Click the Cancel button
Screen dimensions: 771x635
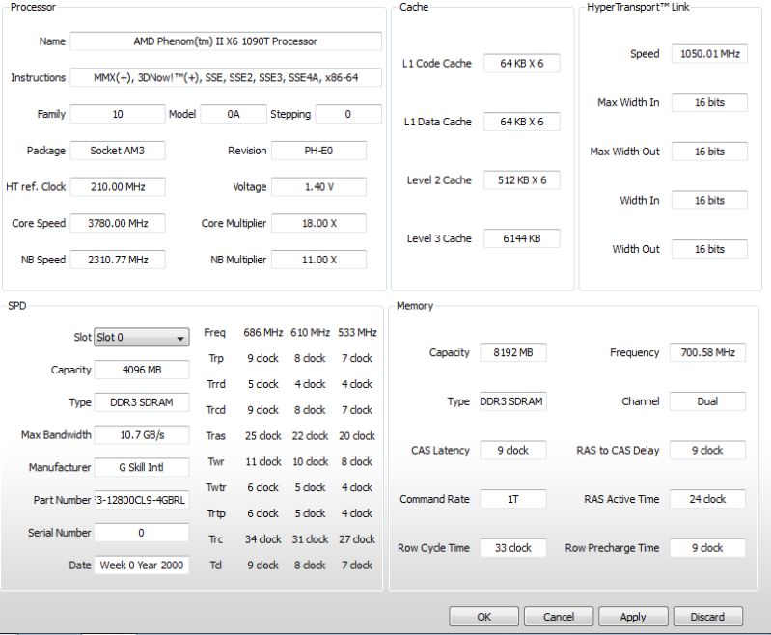[559, 617]
